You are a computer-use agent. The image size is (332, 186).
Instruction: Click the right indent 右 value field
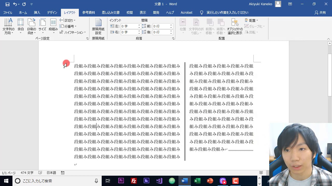click(129, 32)
